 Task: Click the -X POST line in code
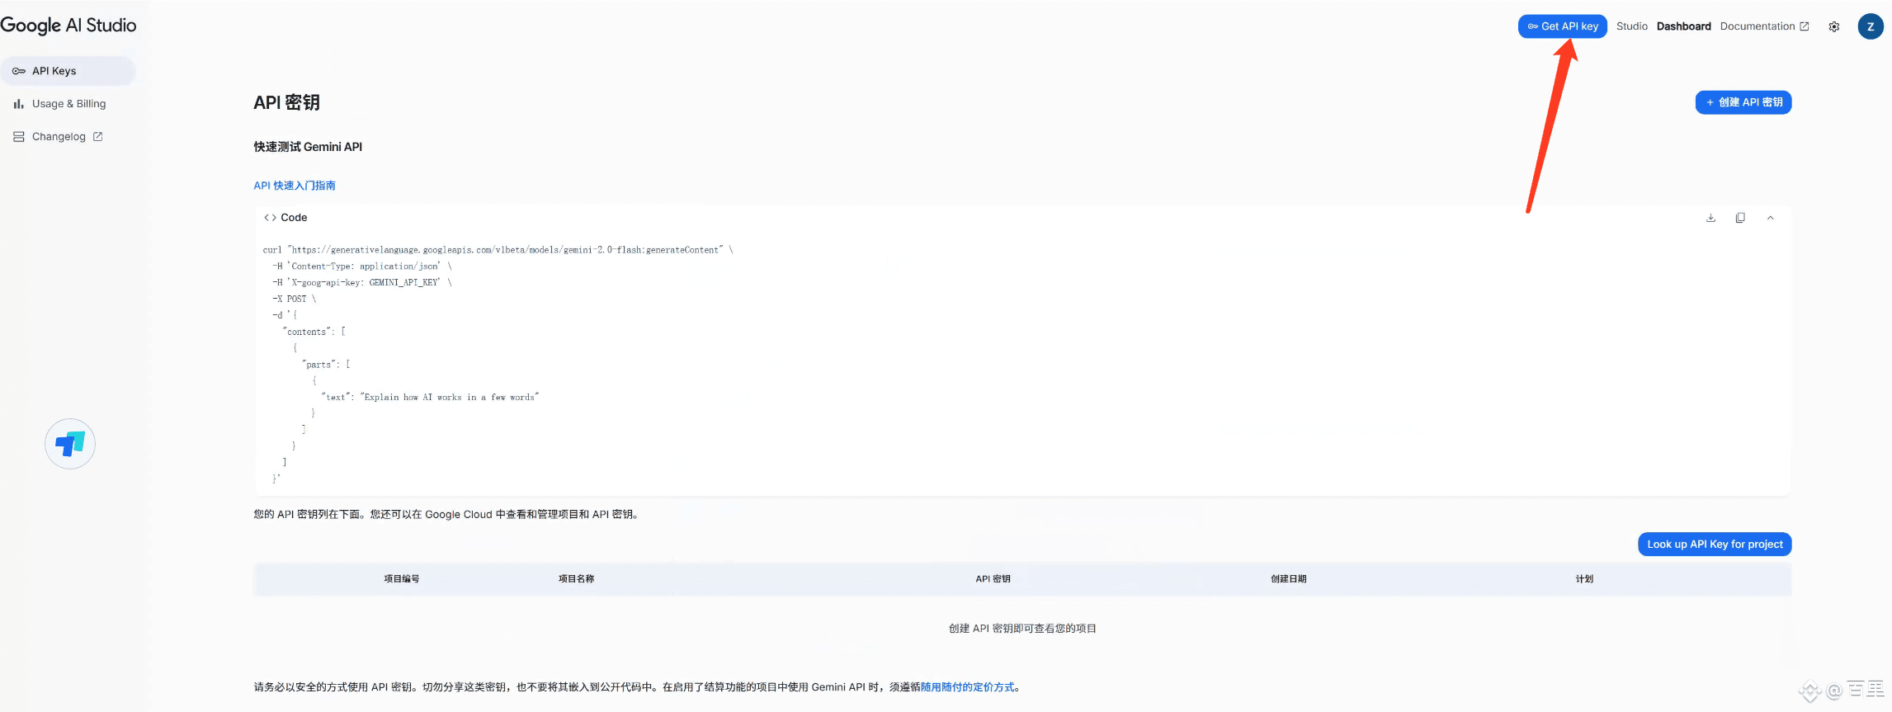295,299
